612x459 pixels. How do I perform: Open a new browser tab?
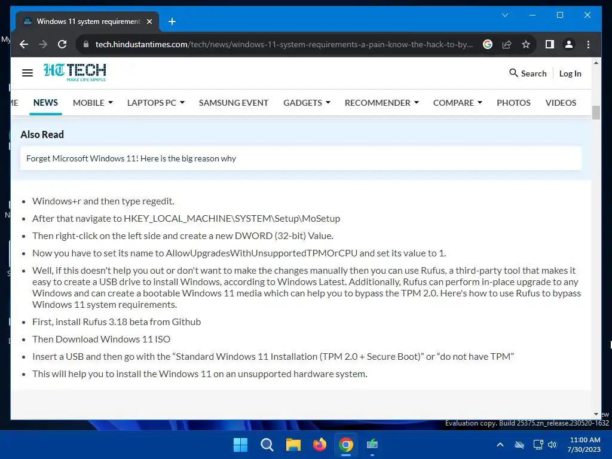172,22
